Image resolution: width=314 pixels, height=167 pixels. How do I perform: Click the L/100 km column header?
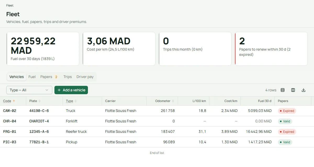(x=199, y=101)
